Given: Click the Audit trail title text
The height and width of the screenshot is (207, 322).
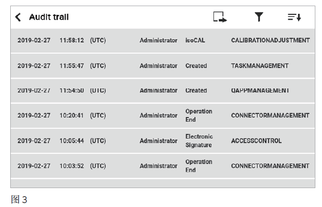Looking at the screenshot, I should click(49, 17).
